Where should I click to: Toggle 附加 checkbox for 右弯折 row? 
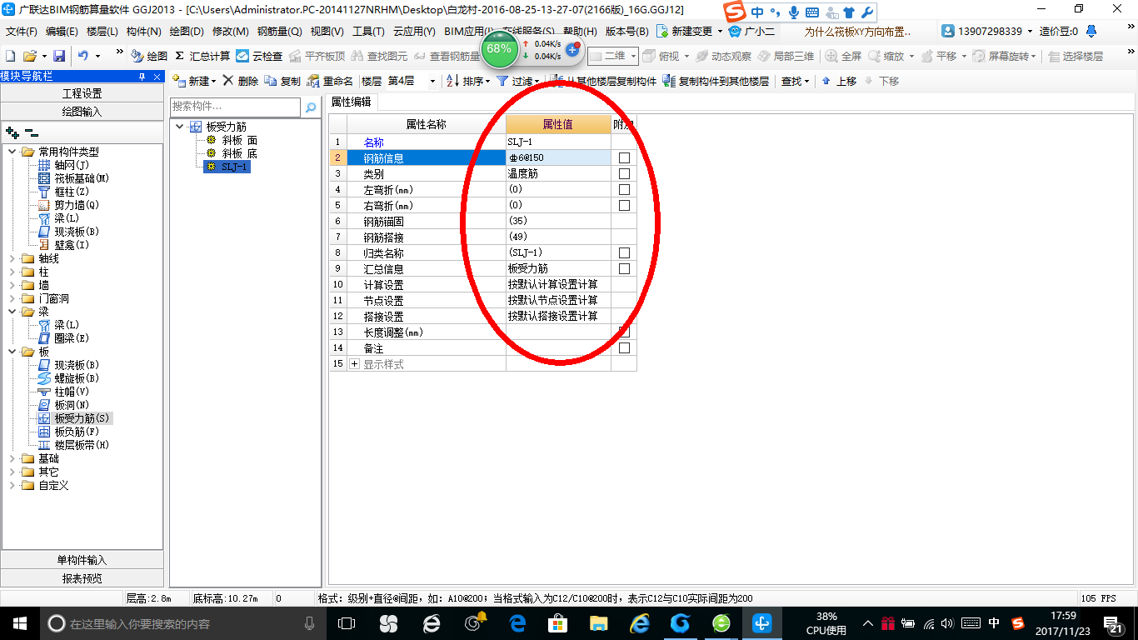tap(624, 205)
